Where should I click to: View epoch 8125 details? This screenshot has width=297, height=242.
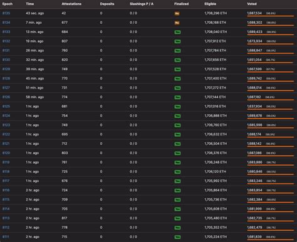(x=6, y=107)
